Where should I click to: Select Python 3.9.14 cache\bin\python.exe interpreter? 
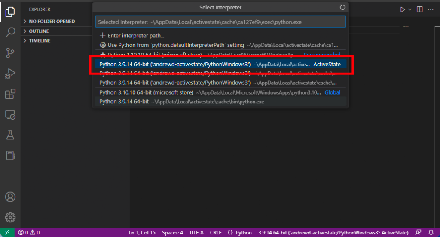point(220,102)
